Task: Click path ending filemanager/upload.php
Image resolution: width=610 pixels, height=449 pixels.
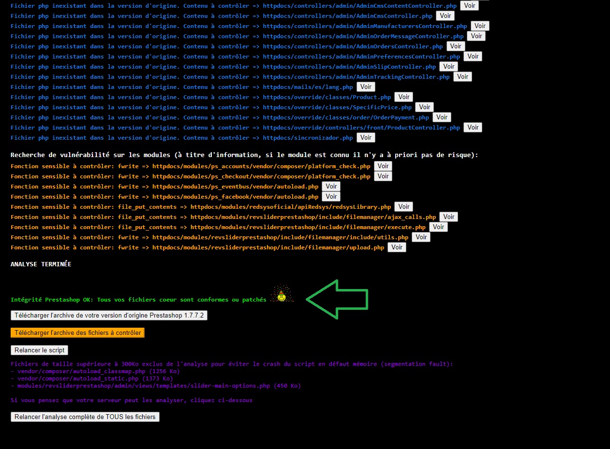Action: (268, 247)
